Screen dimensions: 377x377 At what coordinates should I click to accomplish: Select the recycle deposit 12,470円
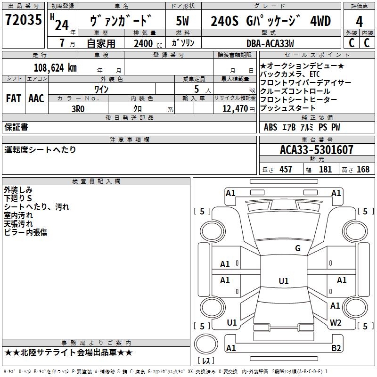point(238,109)
